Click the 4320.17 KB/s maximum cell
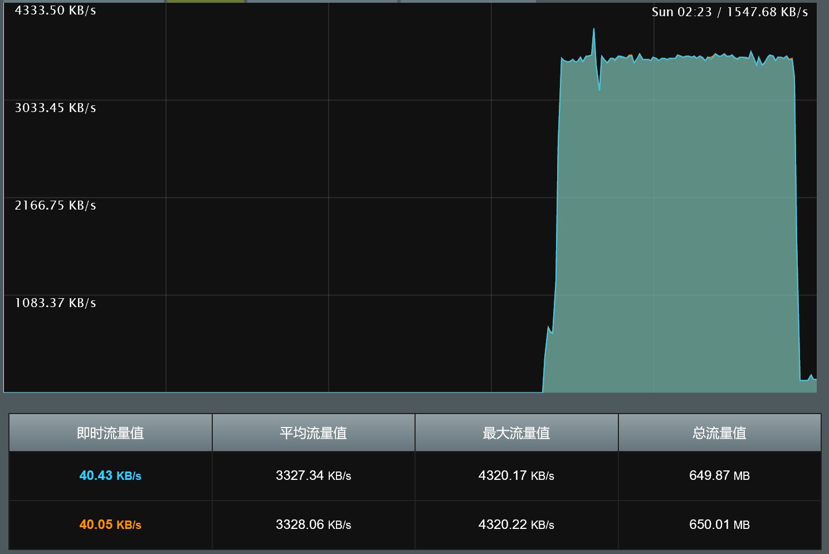This screenshot has height=554, width=829. (x=516, y=475)
